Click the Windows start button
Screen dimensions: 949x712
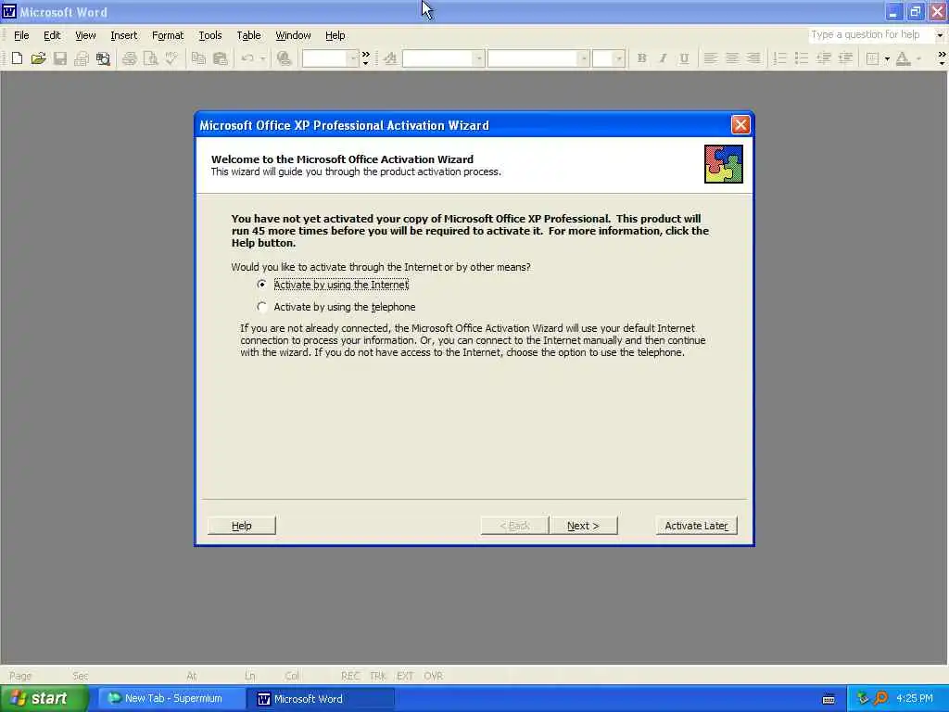tap(44, 698)
